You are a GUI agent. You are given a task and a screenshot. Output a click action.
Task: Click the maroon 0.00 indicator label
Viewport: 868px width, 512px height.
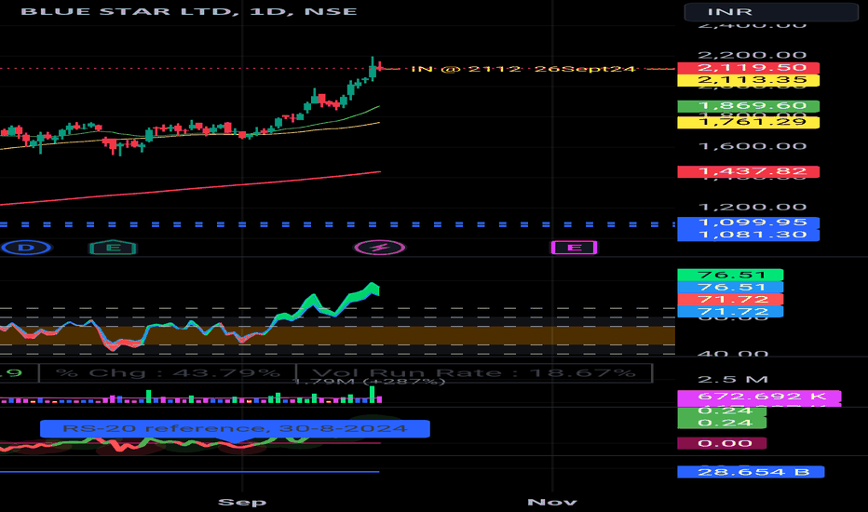coord(722,443)
